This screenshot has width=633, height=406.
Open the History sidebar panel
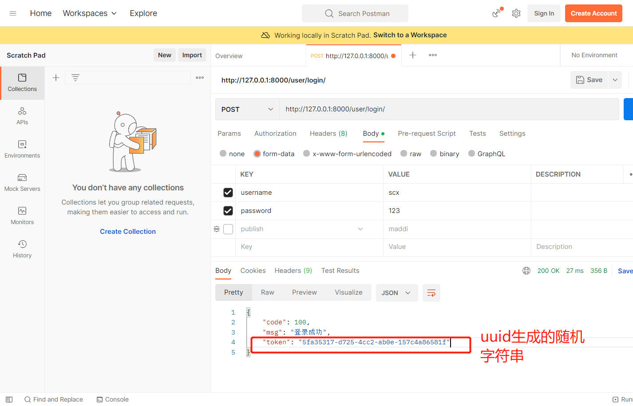tap(22, 249)
